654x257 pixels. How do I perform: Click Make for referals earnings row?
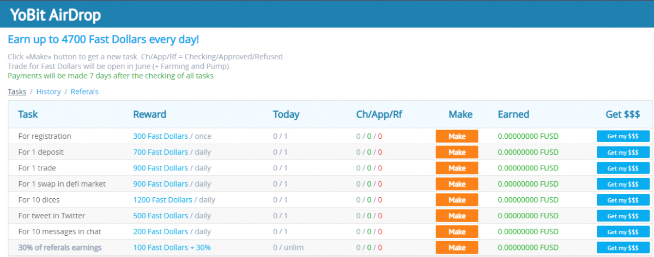457,248
